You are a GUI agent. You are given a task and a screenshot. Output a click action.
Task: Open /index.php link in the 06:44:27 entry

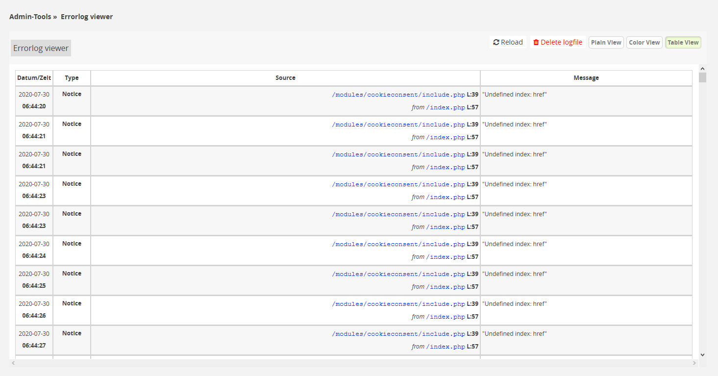446,347
